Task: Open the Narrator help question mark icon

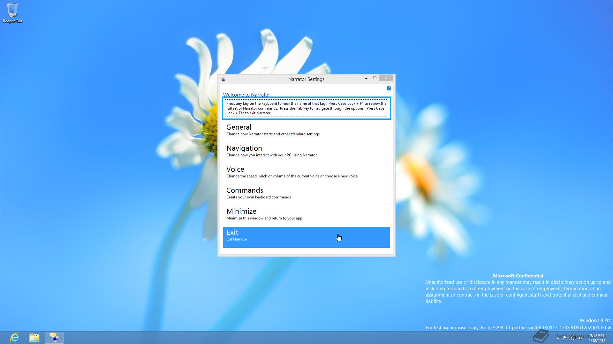Action: tap(389, 88)
